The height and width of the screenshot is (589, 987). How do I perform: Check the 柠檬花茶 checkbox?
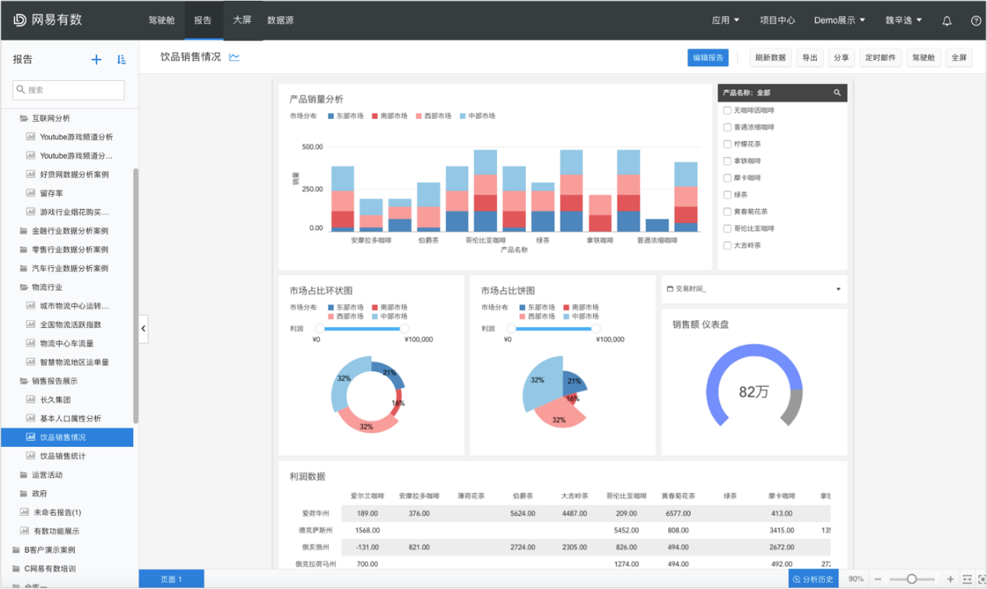coord(727,145)
